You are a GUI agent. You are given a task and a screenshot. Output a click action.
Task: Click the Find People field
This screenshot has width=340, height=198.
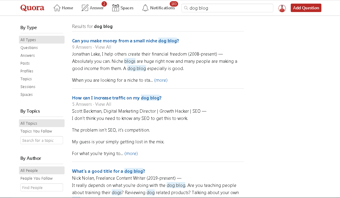coord(42,187)
